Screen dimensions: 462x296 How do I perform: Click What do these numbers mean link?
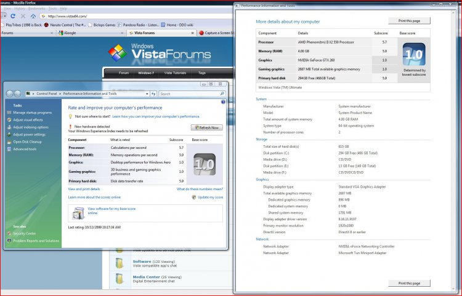(200, 189)
